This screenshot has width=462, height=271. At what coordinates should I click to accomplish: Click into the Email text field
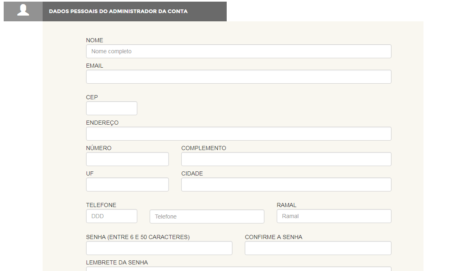[239, 77]
